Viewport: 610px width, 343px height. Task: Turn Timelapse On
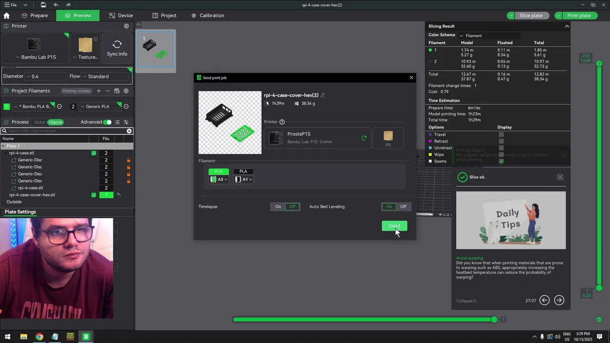click(278, 207)
